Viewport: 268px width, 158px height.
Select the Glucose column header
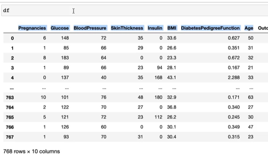[x=60, y=28]
